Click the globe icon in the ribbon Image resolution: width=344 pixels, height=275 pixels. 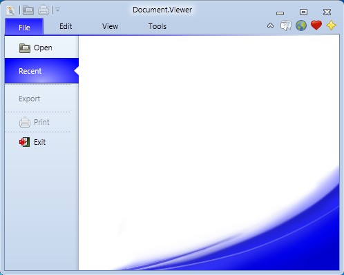(x=301, y=26)
